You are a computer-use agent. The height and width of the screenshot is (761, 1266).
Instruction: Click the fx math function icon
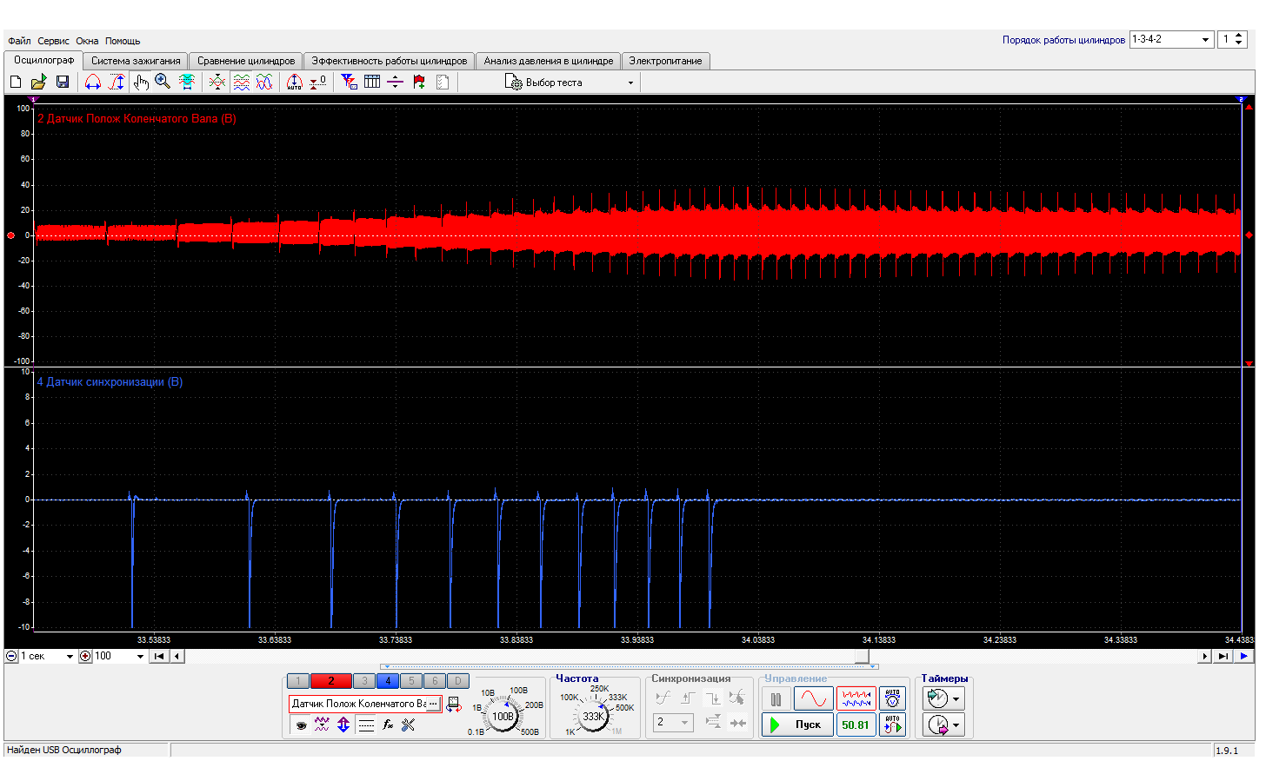[388, 725]
